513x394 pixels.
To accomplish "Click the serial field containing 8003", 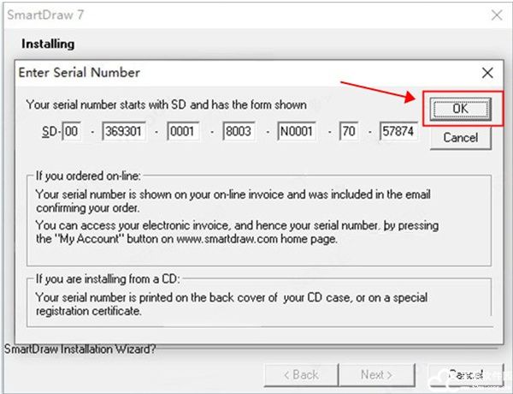I will click(x=239, y=131).
